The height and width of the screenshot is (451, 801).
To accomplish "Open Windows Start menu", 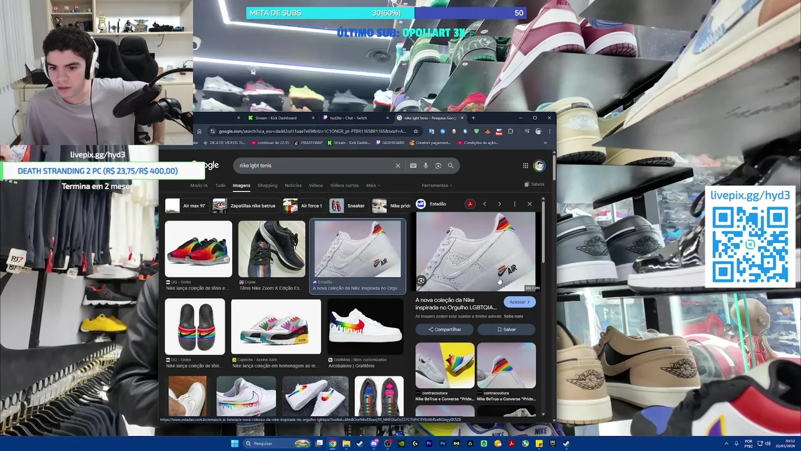I will pos(235,443).
